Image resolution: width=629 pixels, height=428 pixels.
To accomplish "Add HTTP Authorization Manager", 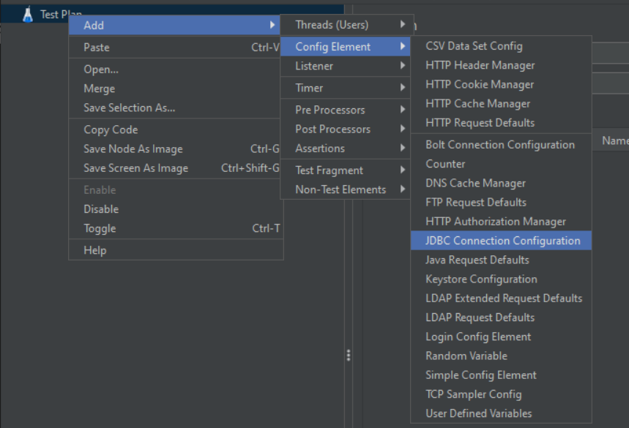I will point(501,222).
